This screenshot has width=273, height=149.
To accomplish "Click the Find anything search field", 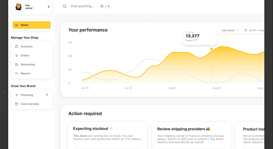I will point(82,6).
